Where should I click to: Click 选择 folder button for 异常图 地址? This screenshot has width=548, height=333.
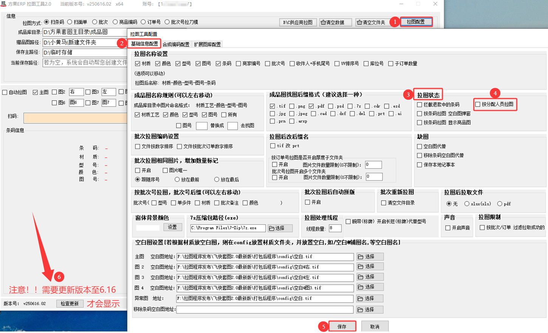(x=370, y=299)
